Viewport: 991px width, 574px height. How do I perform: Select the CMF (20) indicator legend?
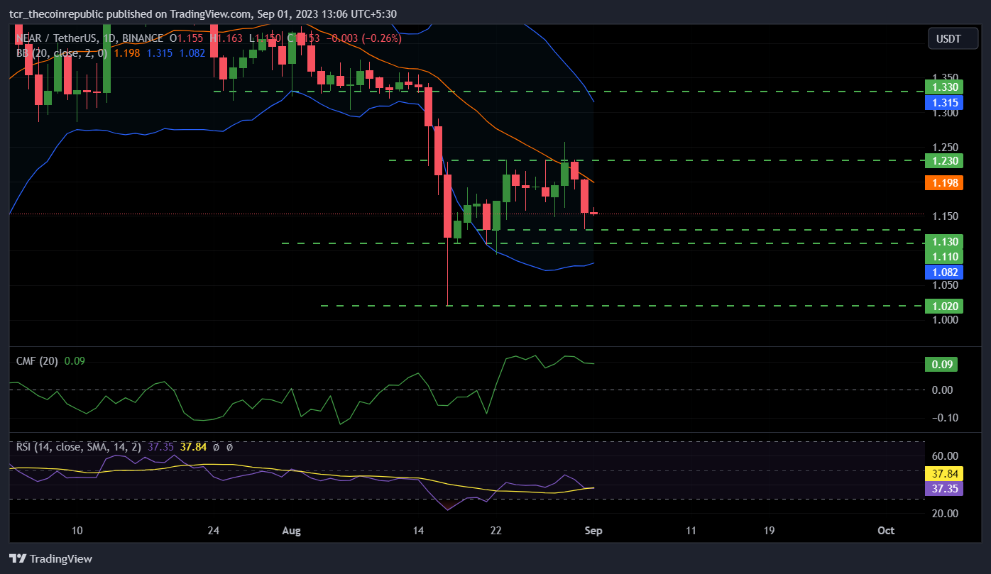click(37, 360)
